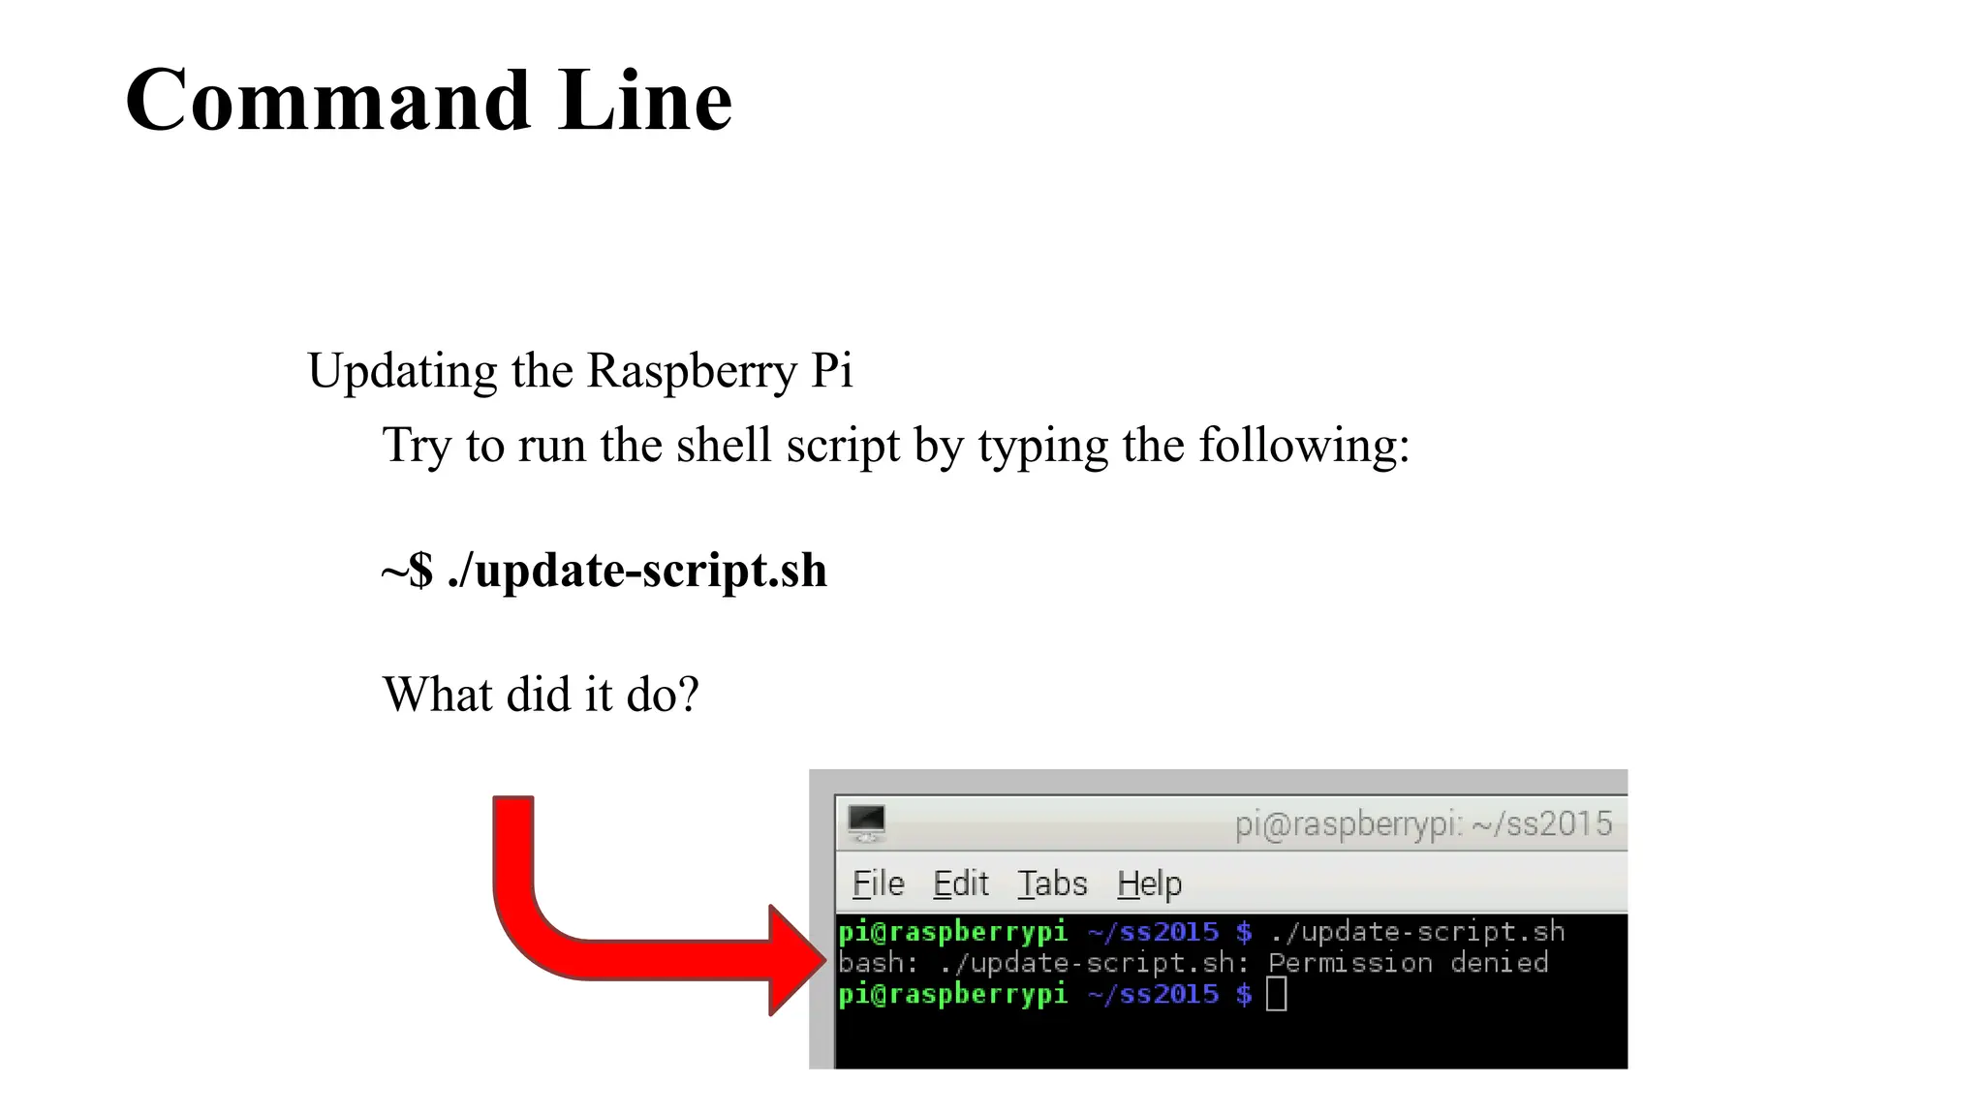Viewport: 1984px width, 1116px height.
Task: Click the 'Updating the Raspberry Pi' text
Action: click(580, 371)
